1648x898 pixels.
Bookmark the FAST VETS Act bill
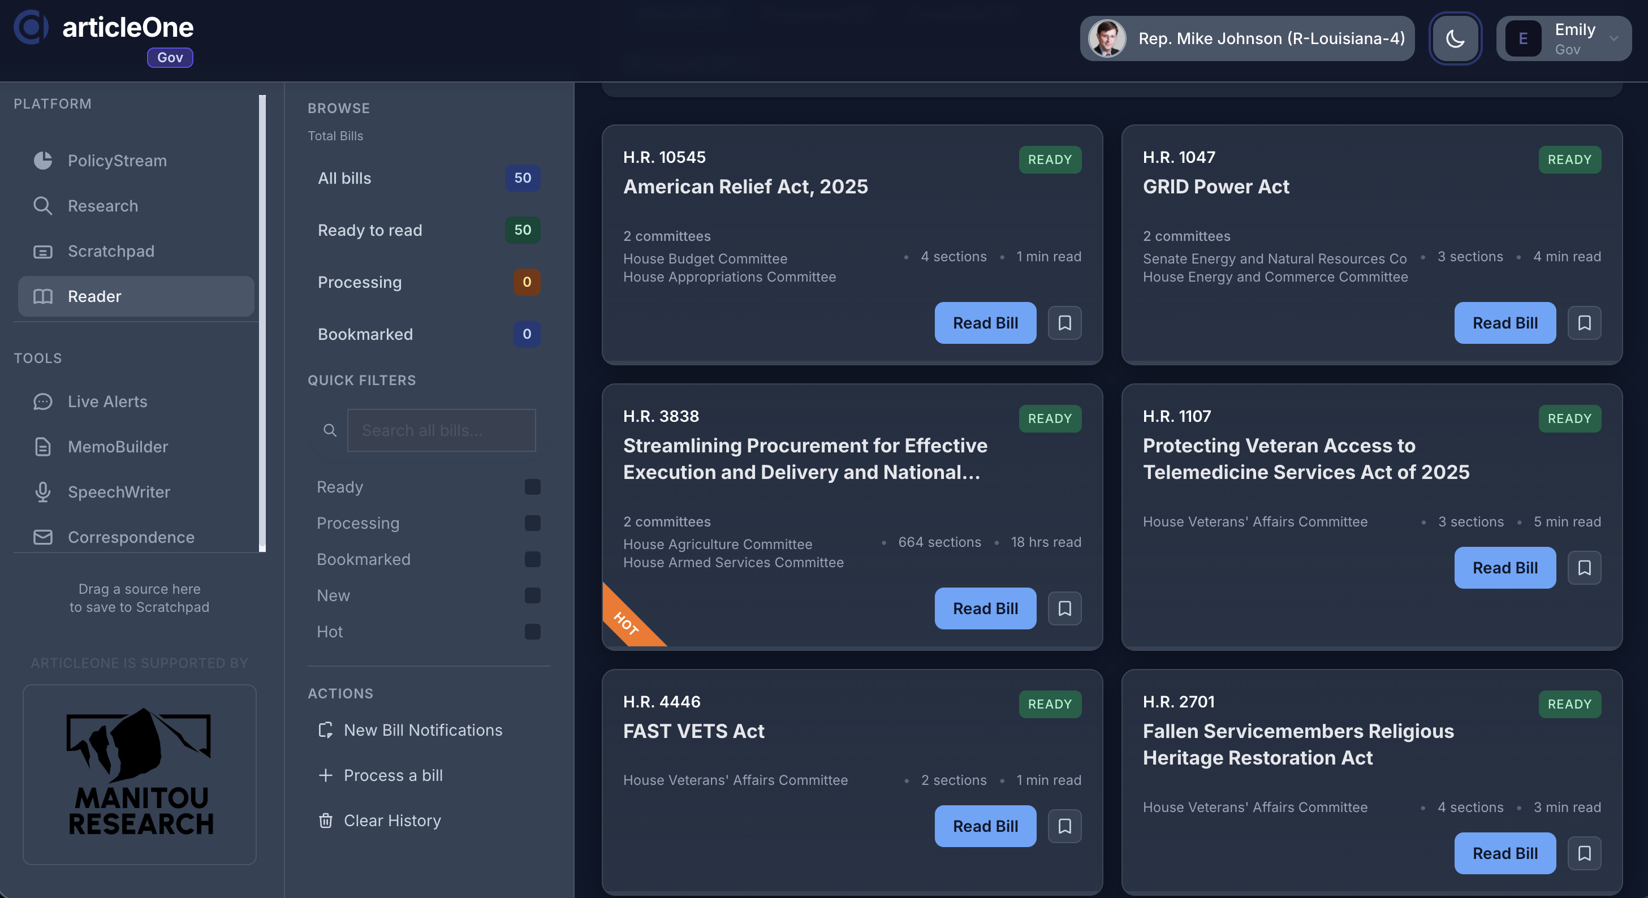coord(1064,826)
